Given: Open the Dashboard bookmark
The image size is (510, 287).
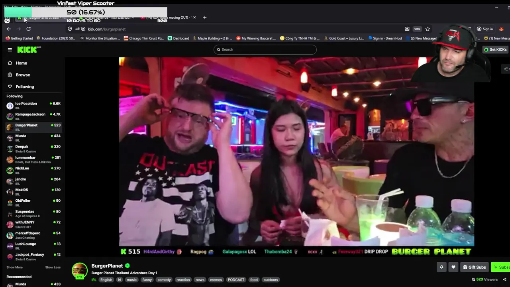Looking at the screenshot, I should pos(178,38).
